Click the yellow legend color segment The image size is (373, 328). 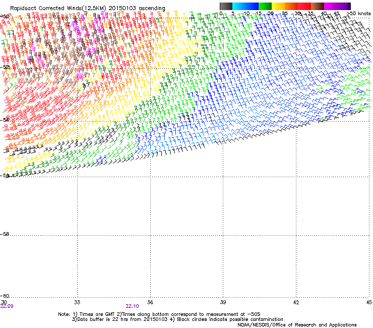(278, 6)
